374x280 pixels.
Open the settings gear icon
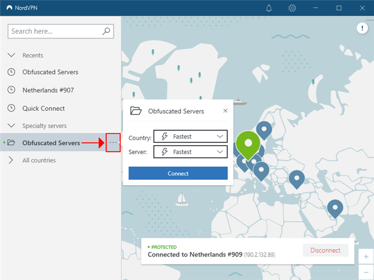292,8
